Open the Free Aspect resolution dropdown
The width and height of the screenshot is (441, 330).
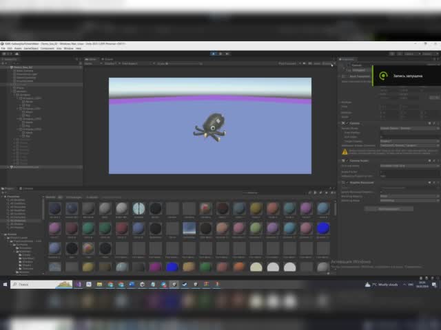138,64
